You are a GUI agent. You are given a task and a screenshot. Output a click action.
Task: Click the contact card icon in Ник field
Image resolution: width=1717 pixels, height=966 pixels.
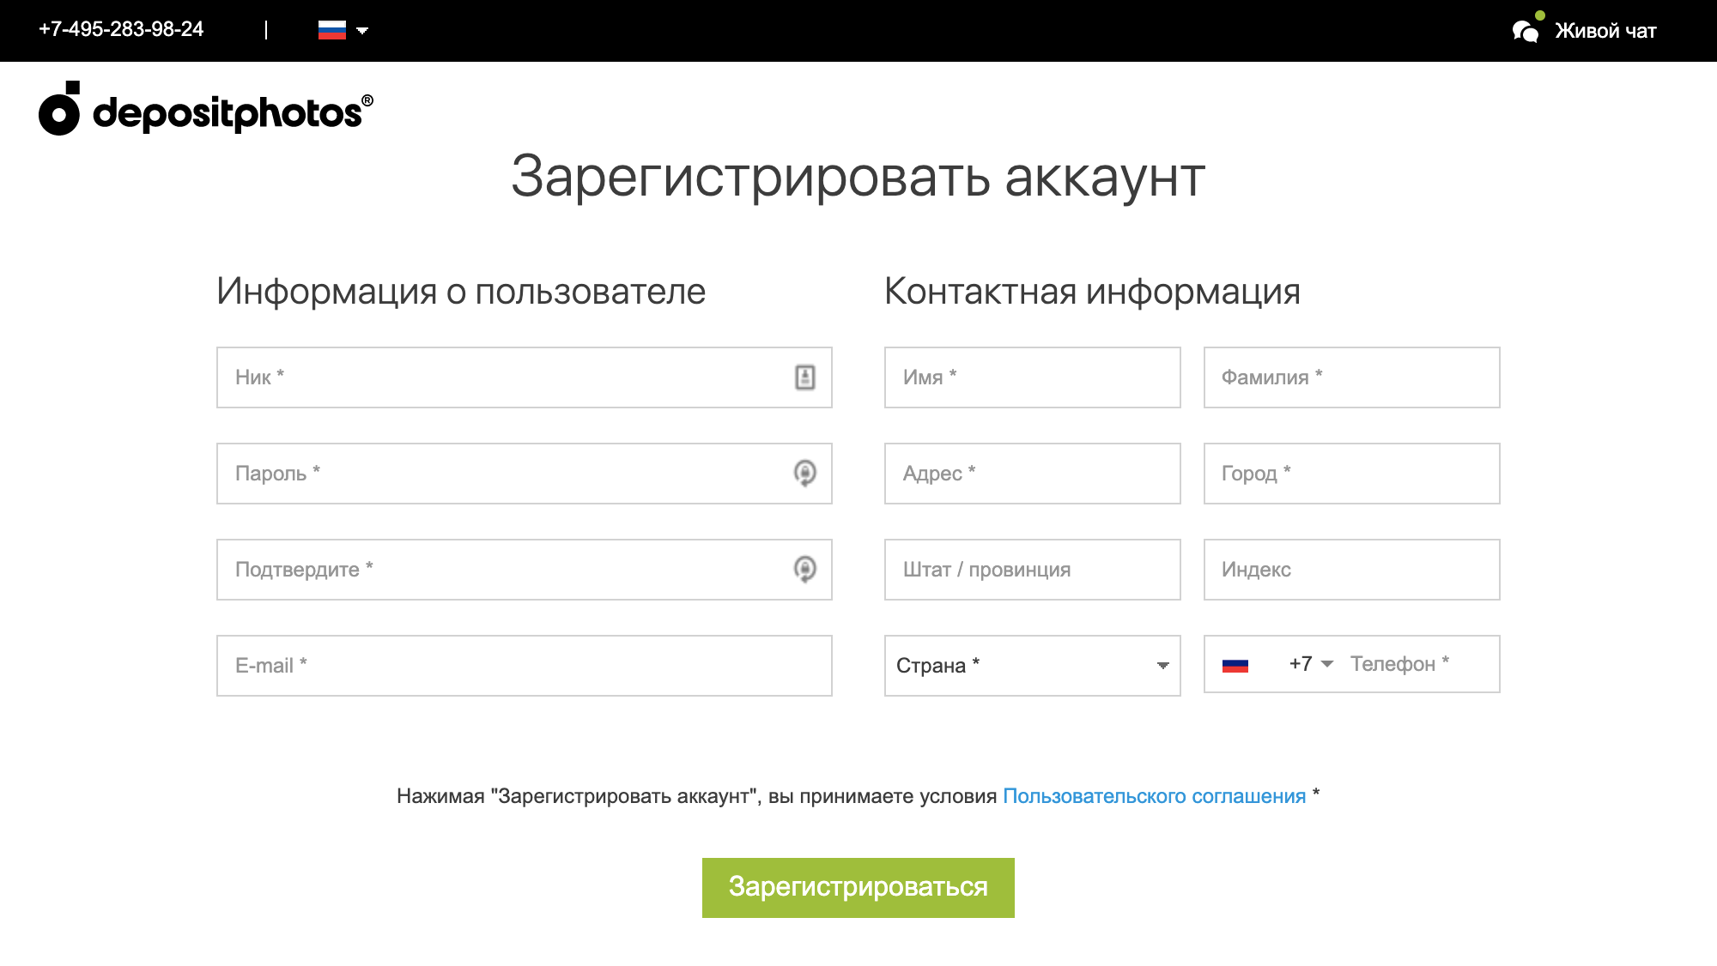[x=804, y=377]
